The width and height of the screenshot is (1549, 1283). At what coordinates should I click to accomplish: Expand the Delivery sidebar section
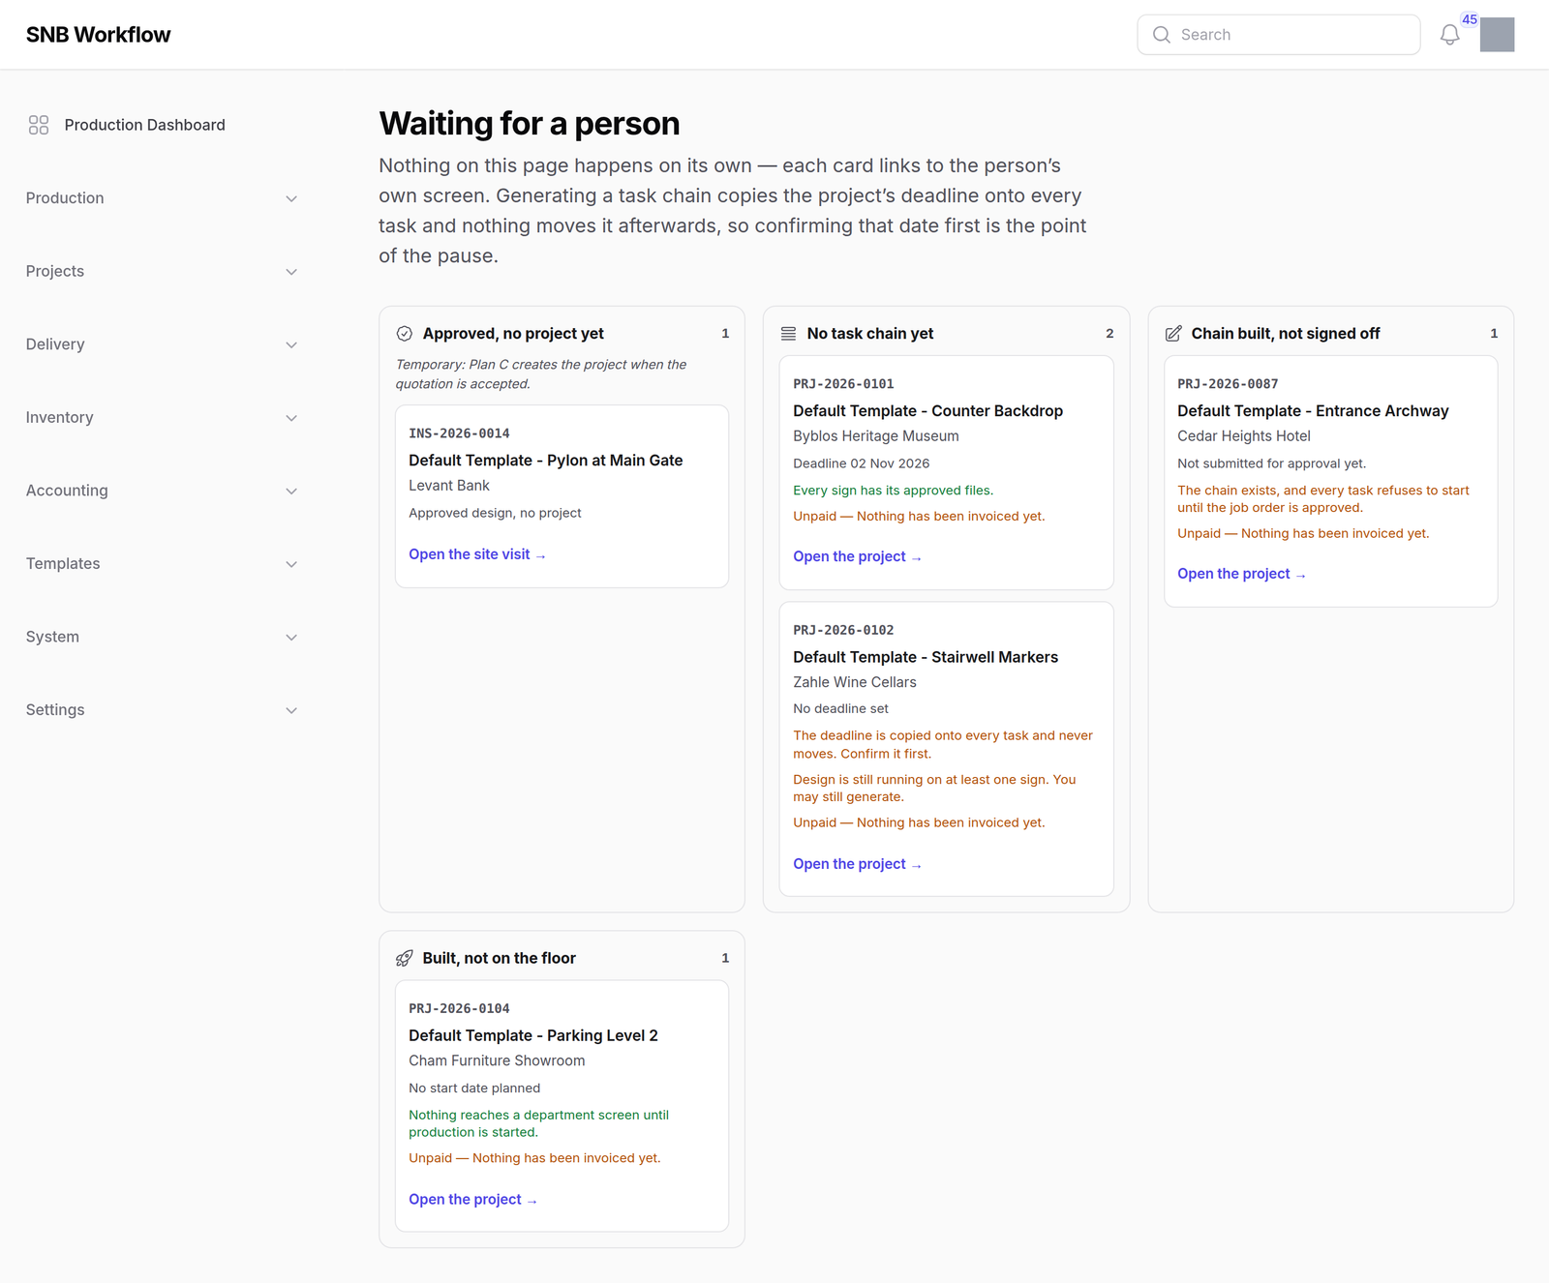click(162, 344)
